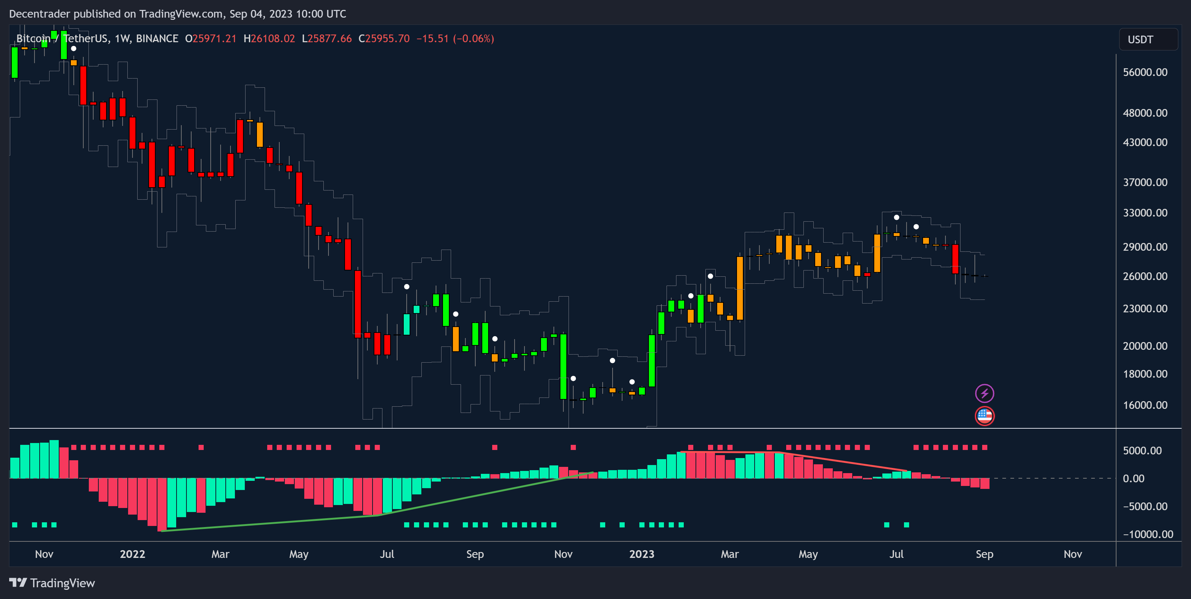Image resolution: width=1191 pixels, height=599 pixels.
Task: Click the 2022 label on the time axis
Action: tap(132, 554)
